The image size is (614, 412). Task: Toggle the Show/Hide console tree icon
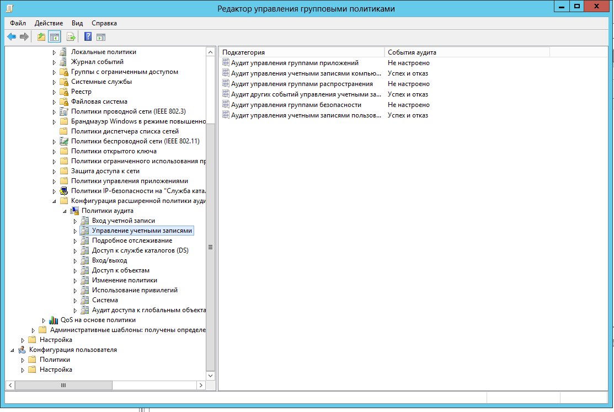55,37
